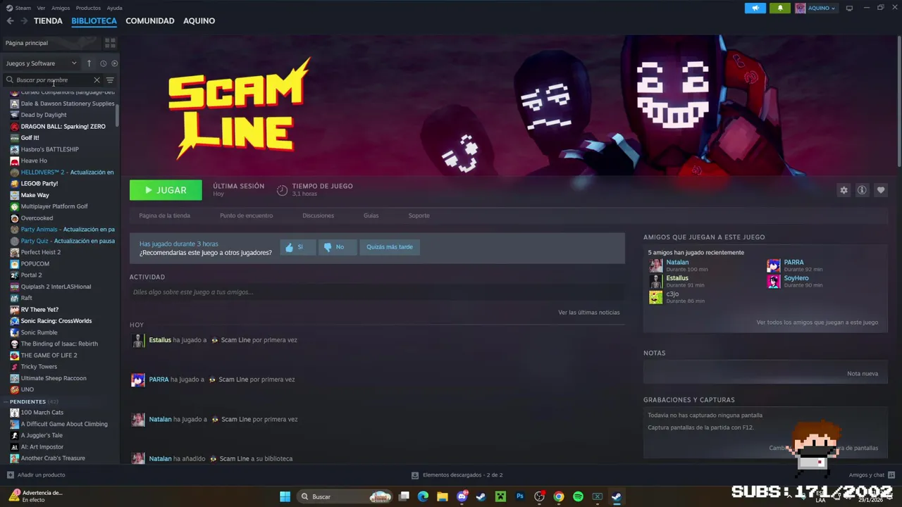Screen dimensions: 902x507
Task: Open the notifications bell icon
Action: (780, 8)
